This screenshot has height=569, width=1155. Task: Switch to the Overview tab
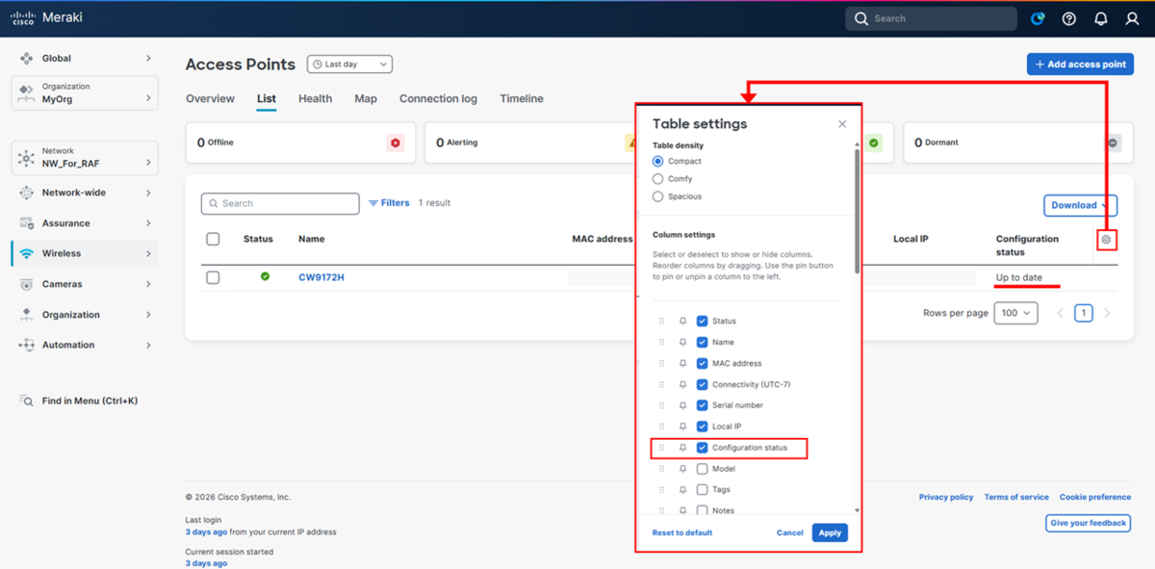210,99
